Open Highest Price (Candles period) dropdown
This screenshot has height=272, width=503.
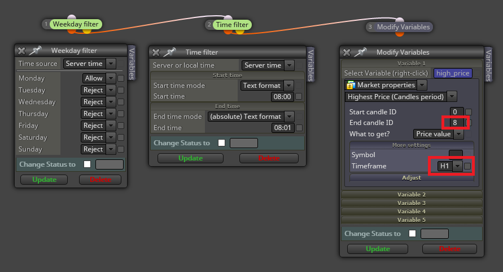point(452,97)
